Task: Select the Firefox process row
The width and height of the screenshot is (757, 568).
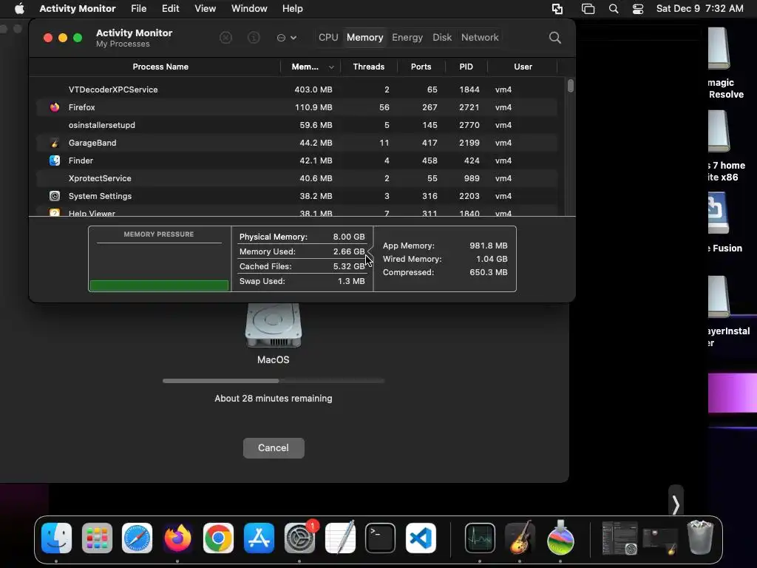Action: pyautogui.click(x=297, y=107)
